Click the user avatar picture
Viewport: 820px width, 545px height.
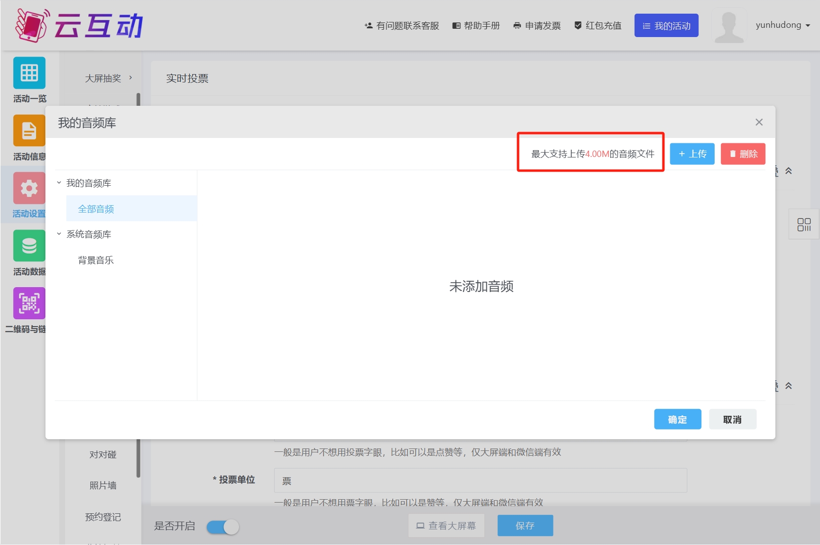[x=729, y=25]
